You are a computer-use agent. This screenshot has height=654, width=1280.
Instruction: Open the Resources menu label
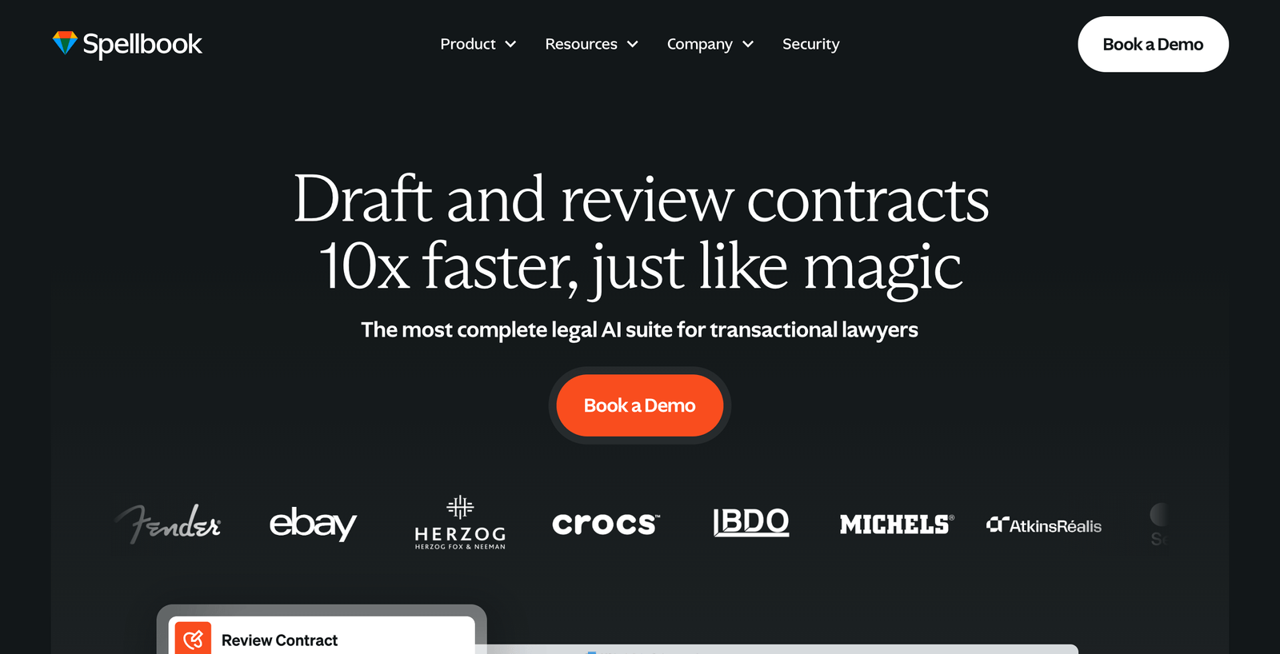pos(581,44)
